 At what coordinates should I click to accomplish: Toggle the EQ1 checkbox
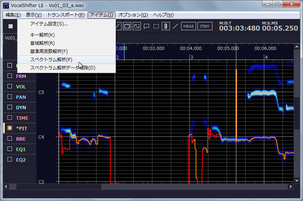click(x=10, y=149)
